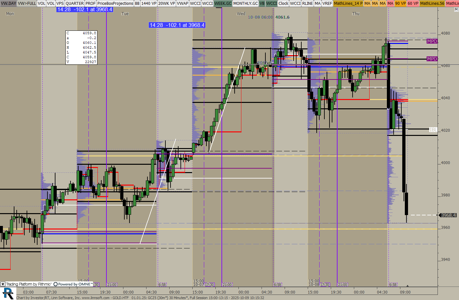Click the QUARTER toolbar button

click(x=75, y=3)
